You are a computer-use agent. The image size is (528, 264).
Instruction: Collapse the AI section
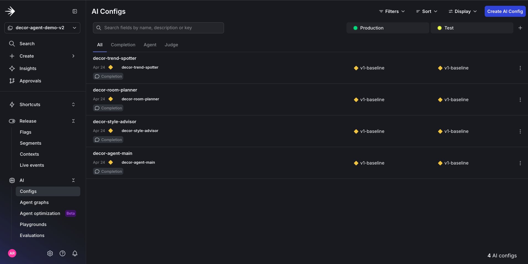tap(73, 180)
